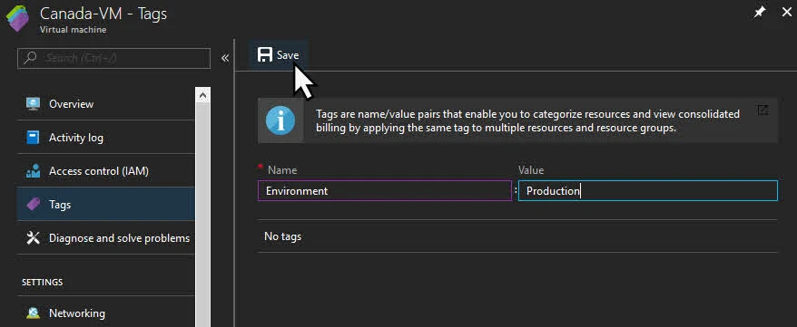Collapse the sidebar with the double chevron
The height and width of the screenshot is (327, 797).
click(x=225, y=58)
